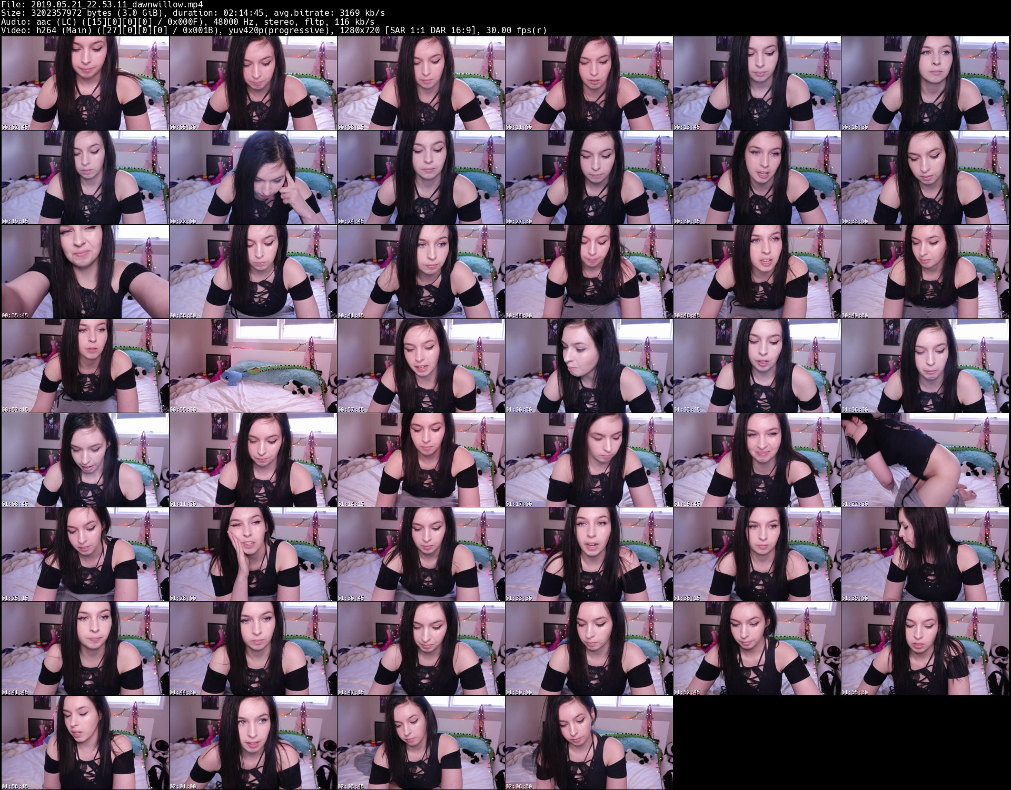Click the thumbnail marked 01:19:45

click(757, 460)
